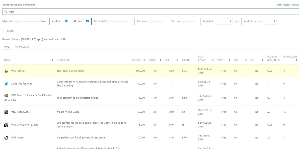This screenshot has height=149, width=301.
Task: Click the Max price slider handle
Action: point(16,21)
